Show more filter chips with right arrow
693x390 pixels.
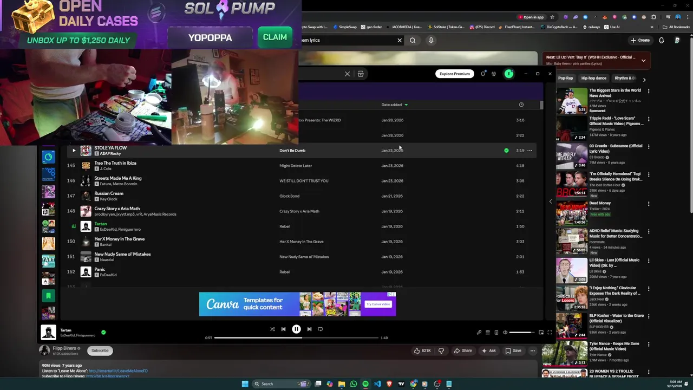pos(644,79)
